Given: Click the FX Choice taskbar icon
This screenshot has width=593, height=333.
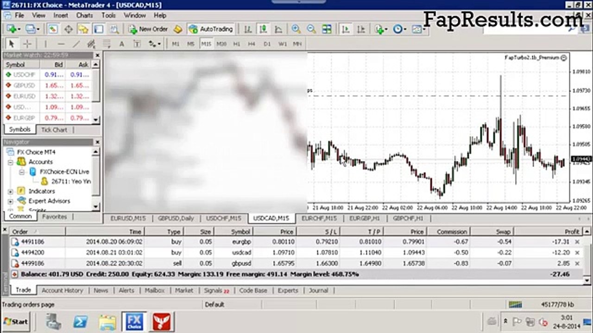Looking at the screenshot, I should point(134,321).
